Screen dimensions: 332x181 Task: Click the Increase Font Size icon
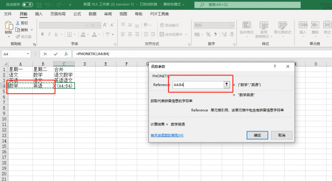point(105,25)
